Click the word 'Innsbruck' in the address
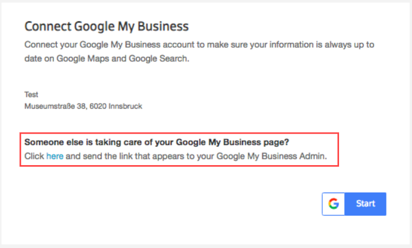412x248 pixels. 125,106
